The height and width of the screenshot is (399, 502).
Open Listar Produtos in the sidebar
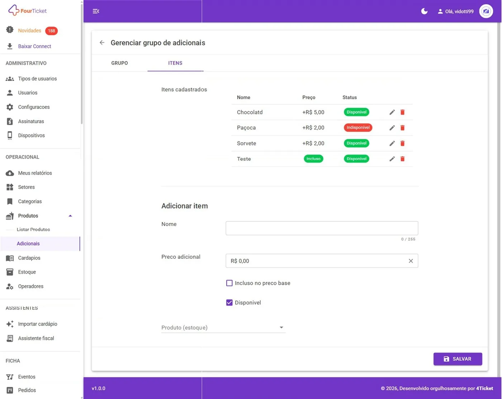click(x=33, y=230)
